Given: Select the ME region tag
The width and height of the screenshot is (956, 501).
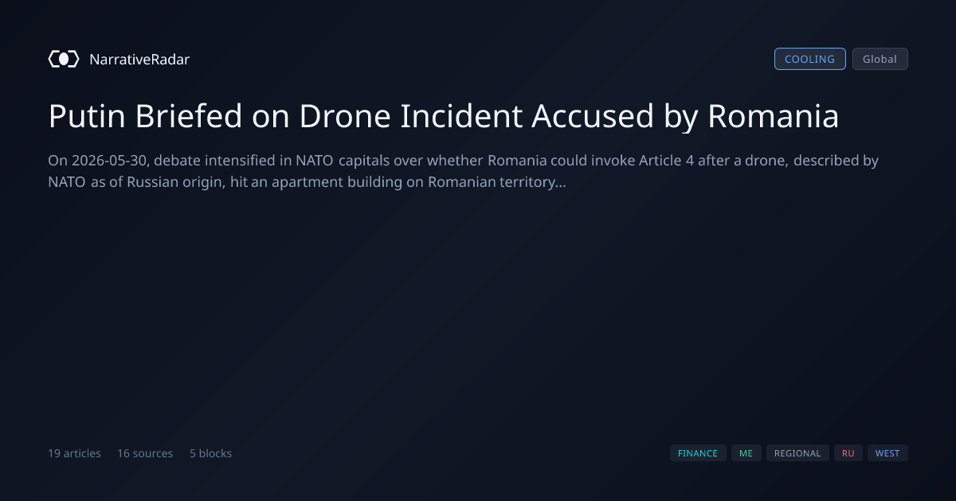Looking at the screenshot, I should tap(746, 453).
